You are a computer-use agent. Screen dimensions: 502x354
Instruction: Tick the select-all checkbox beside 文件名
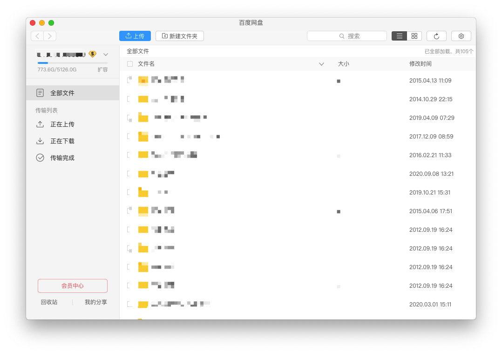coord(129,64)
